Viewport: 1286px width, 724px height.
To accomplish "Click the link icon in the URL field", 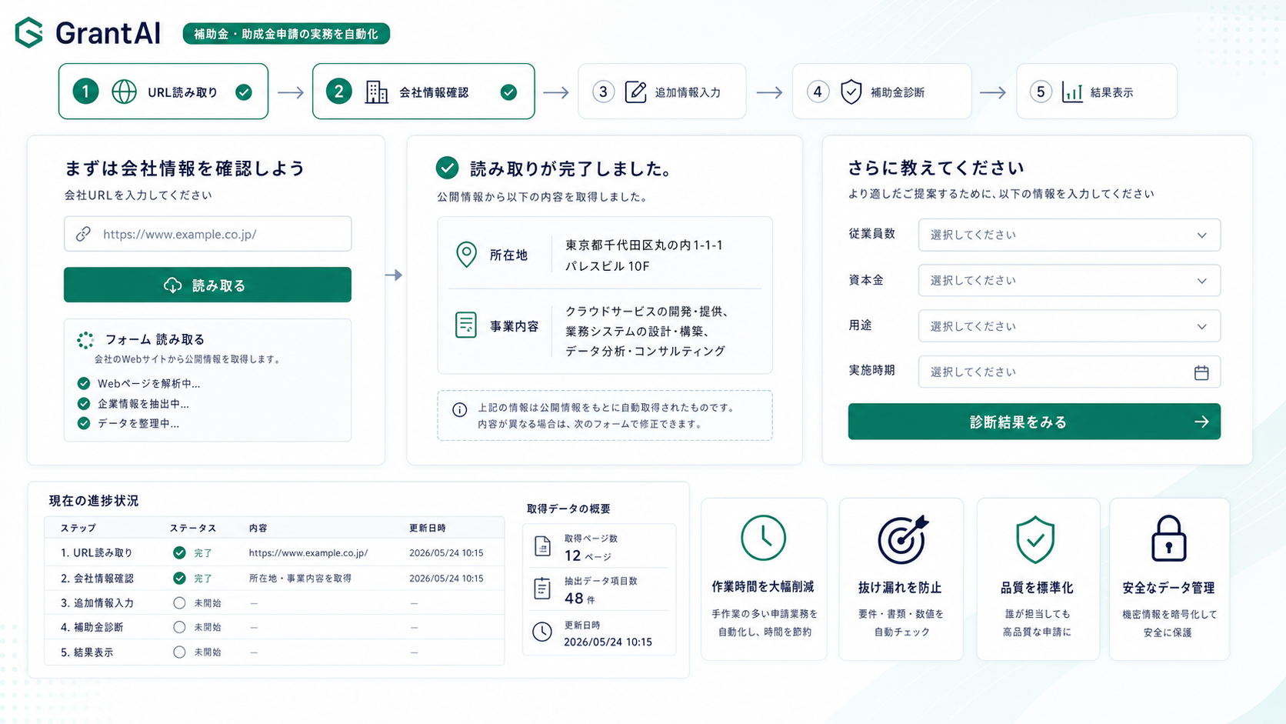I will click(x=83, y=234).
